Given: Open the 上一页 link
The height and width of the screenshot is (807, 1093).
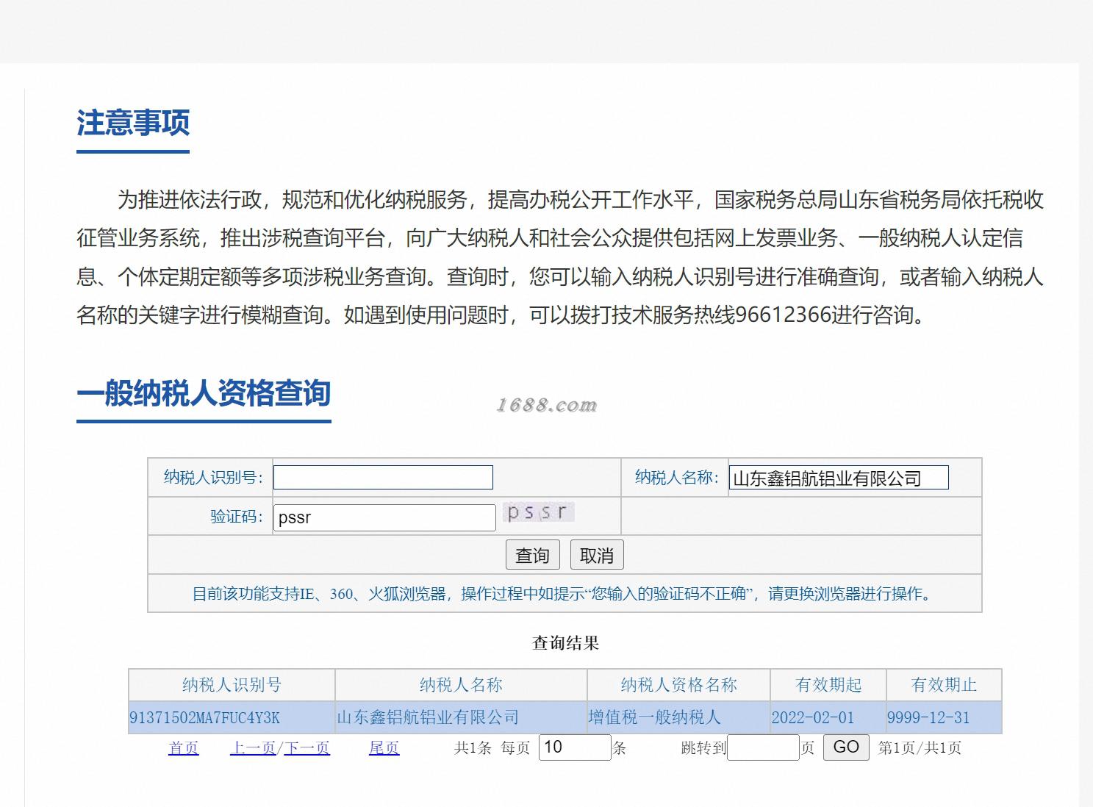Looking at the screenshot, I should (x=253, y=747).
